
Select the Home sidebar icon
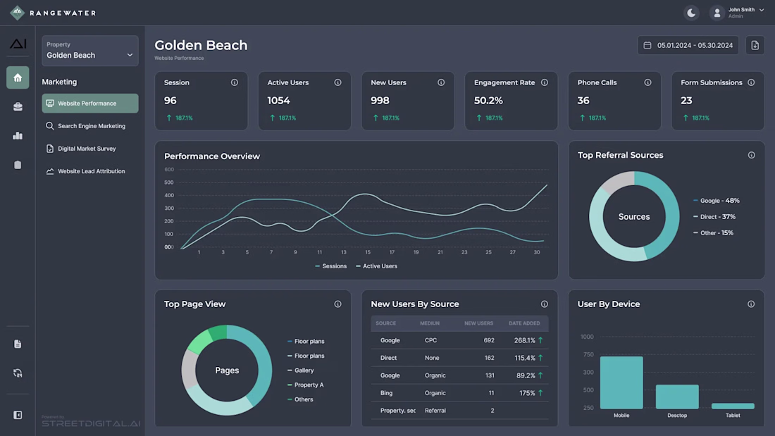[18, 77]
